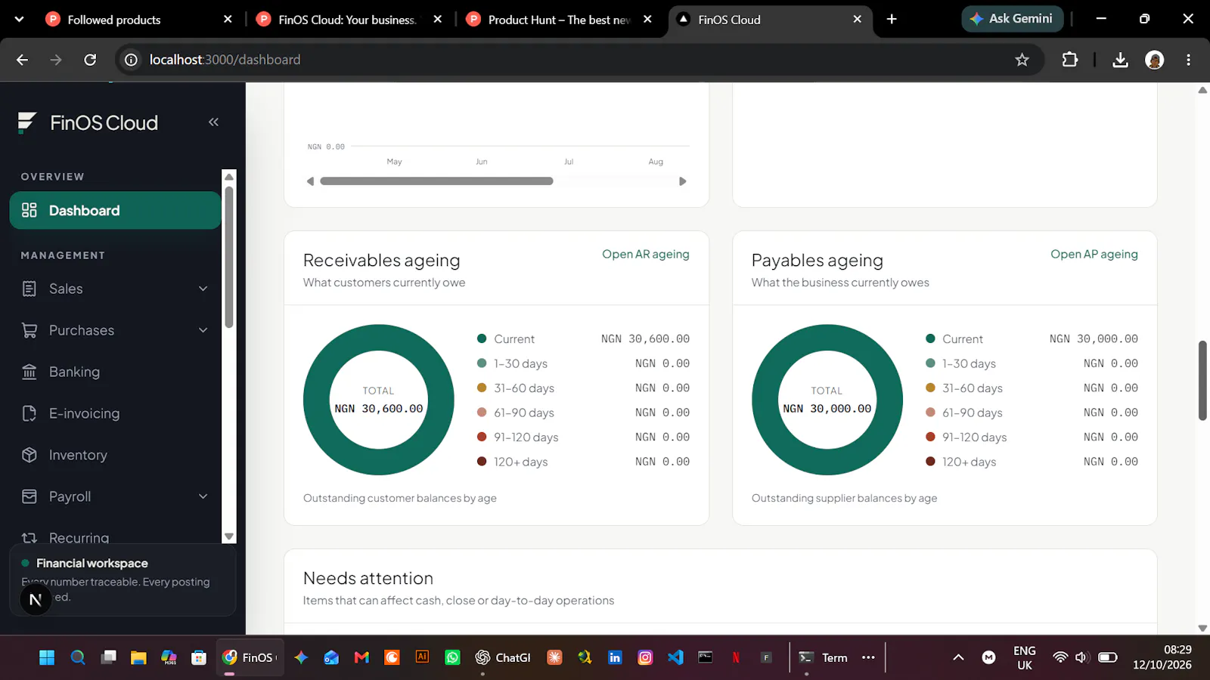1210x680 pixels.
Task: Bookmark this page with star icon
Action: click(x=1022, y=60)
